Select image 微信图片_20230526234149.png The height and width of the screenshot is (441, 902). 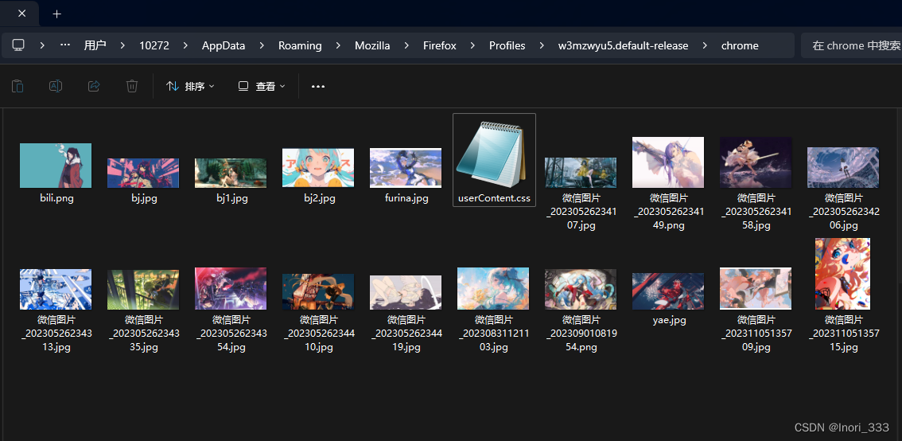coord(668,162)
